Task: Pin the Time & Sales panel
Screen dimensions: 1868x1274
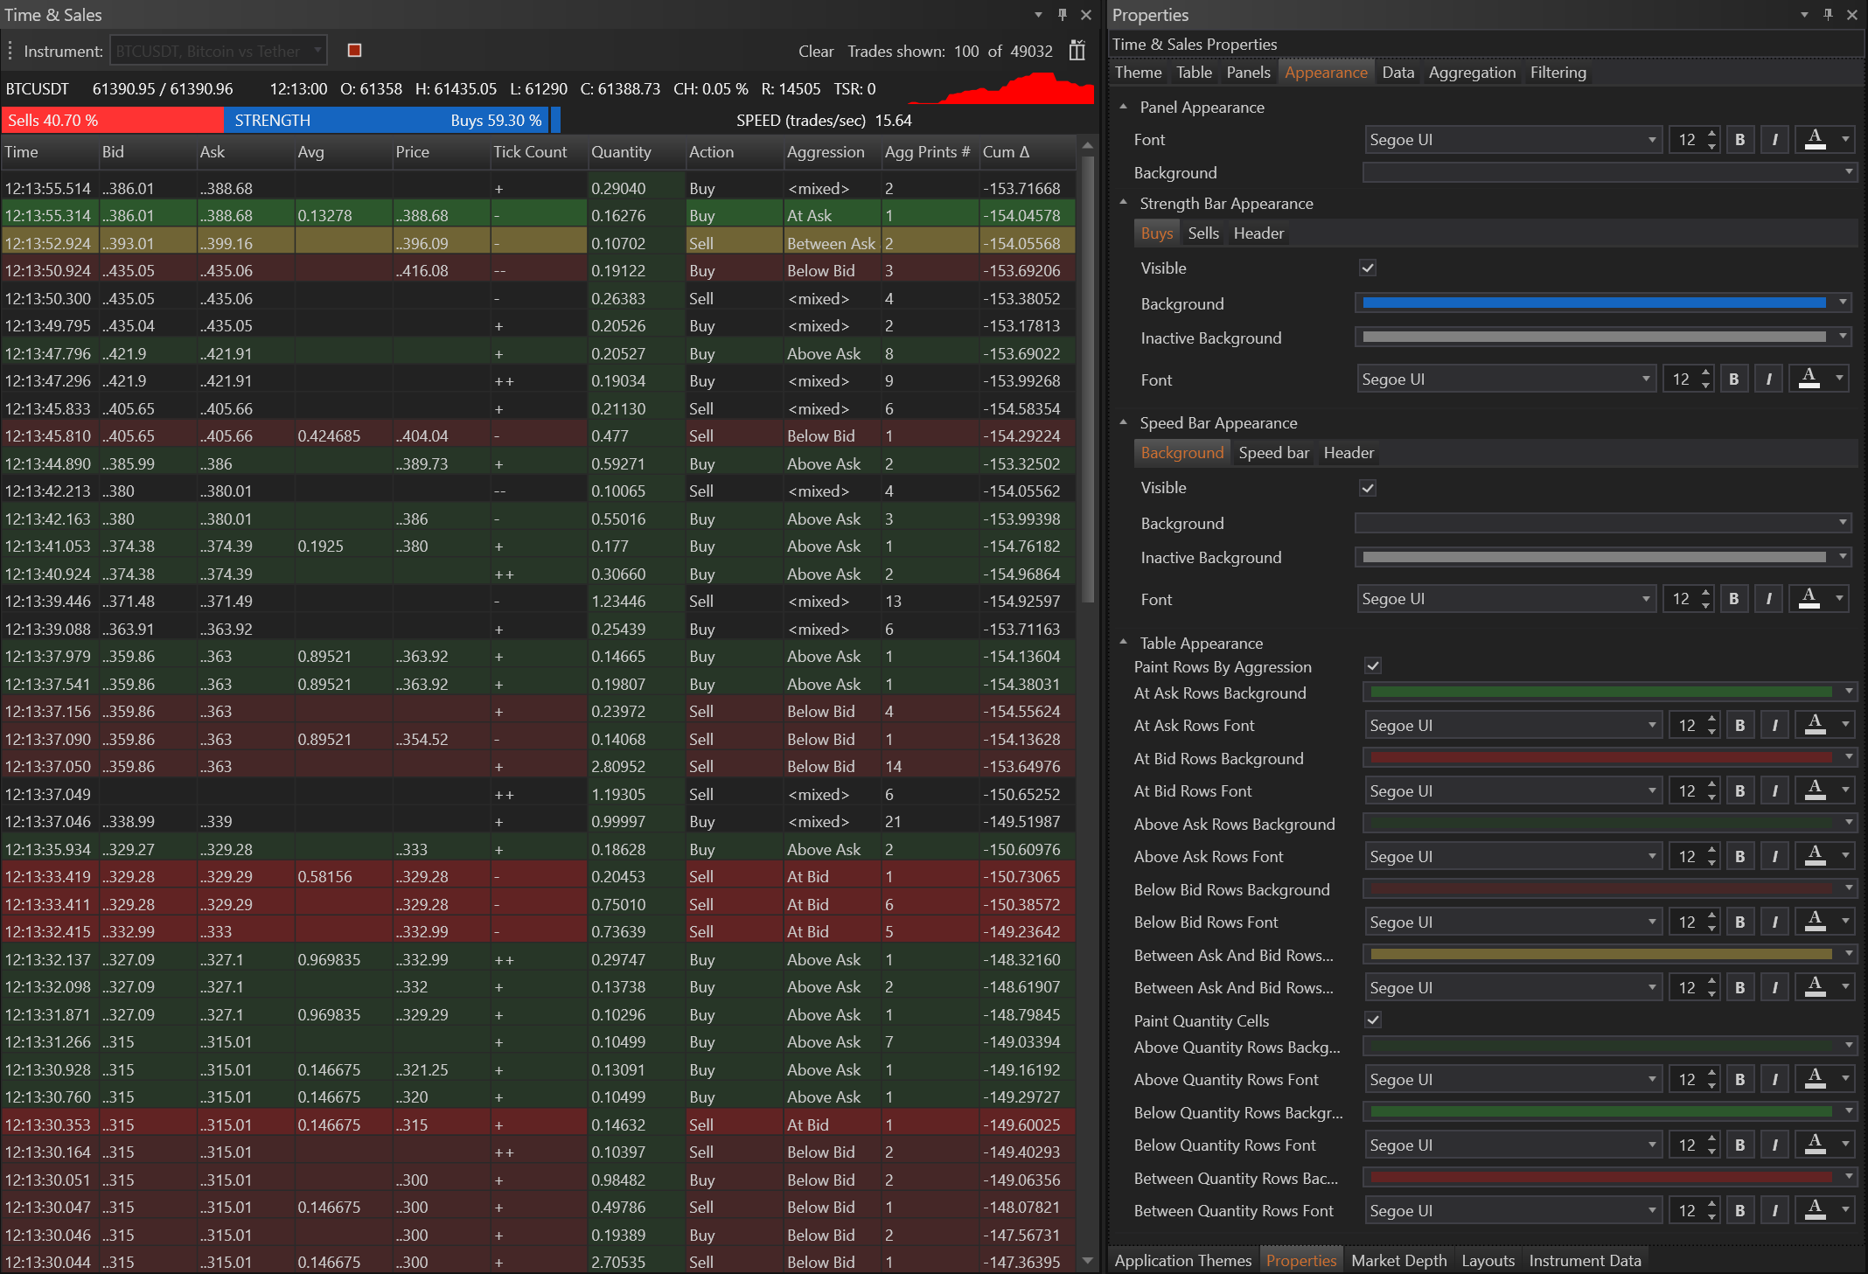Action: [x=1063, y=15]
